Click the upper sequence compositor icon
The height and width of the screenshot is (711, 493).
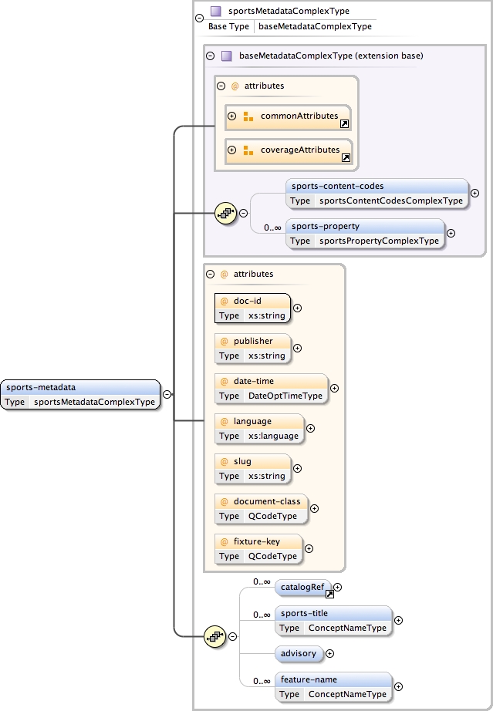[x=225, y=214]
